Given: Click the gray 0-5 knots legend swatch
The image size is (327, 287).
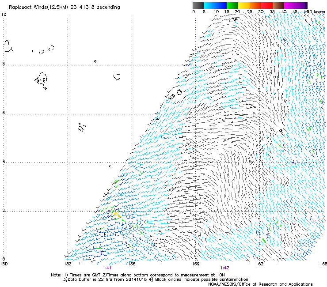Looking at the screenshot, I should [198, 5].
